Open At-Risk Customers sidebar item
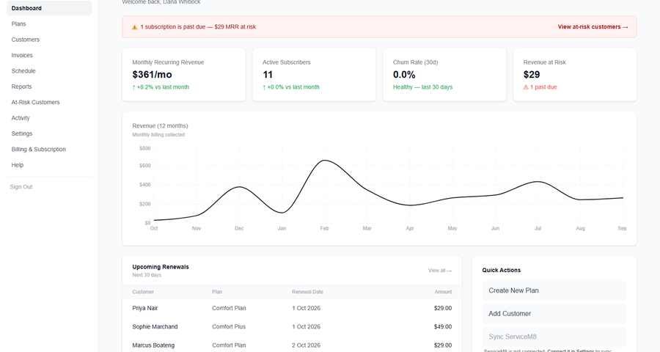Screen dimensions: 660x352 pyautogui.click(x=49, y=103)
